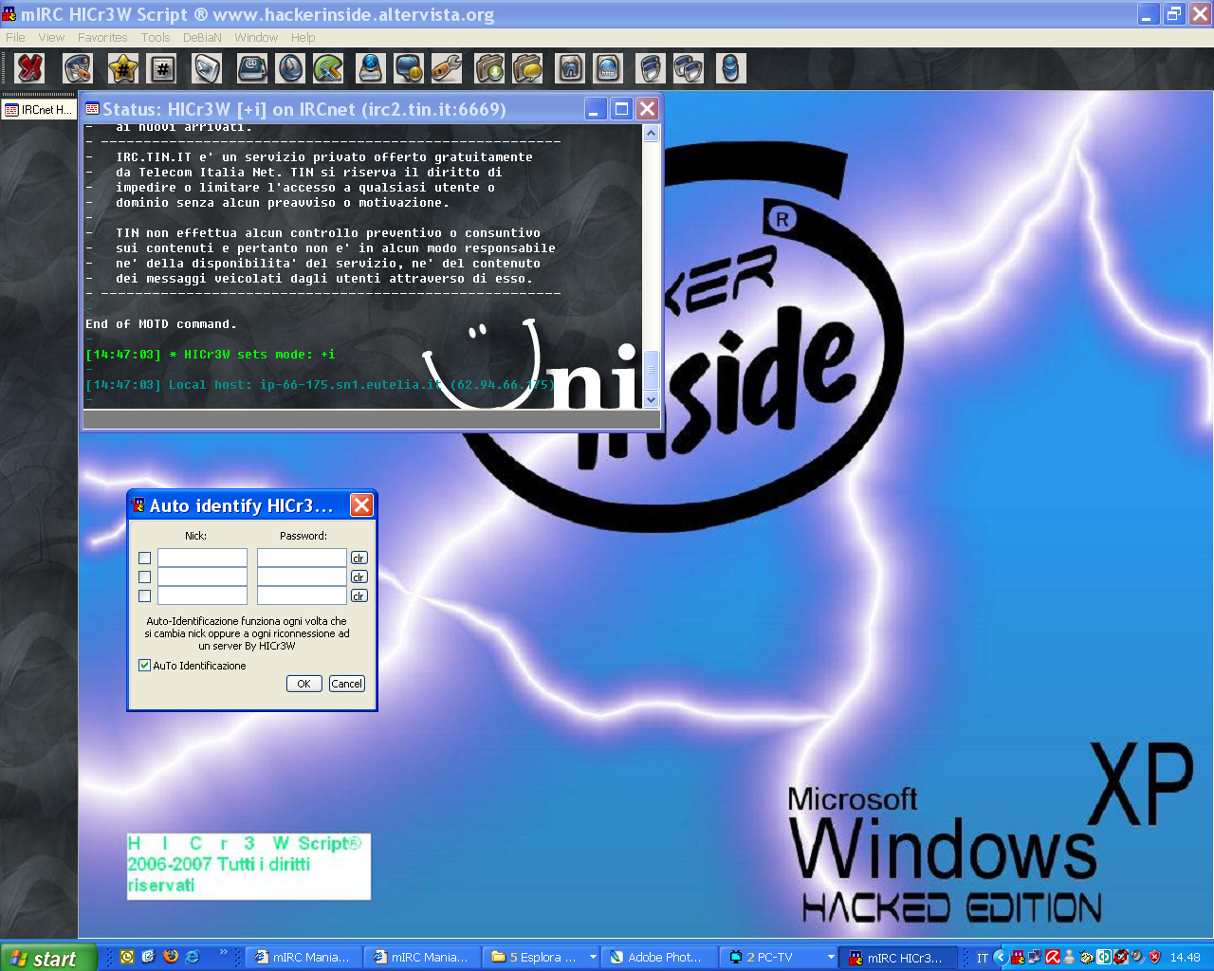Click the http globe toolbar icon
The width and height of the screenshot is (1214, 971).
[x=608, y=68]
